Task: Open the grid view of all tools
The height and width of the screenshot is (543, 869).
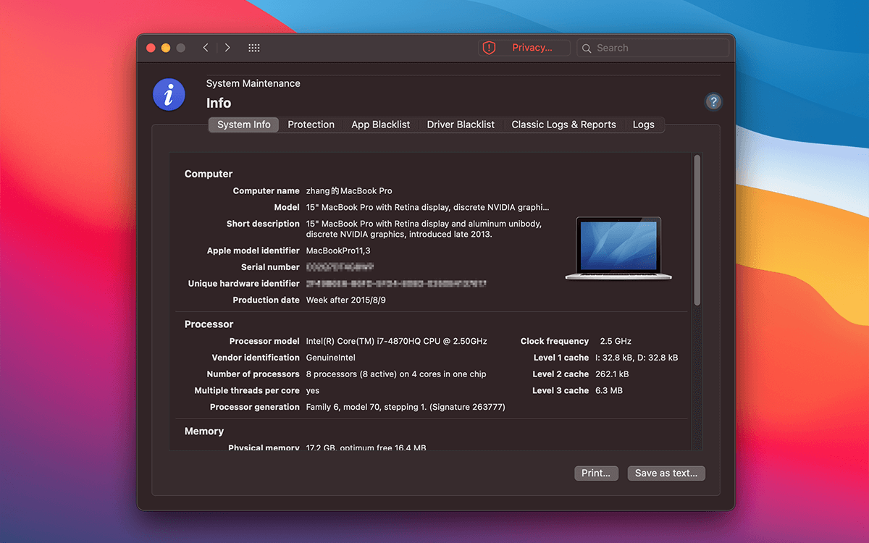Action: [x=254, y=48]
